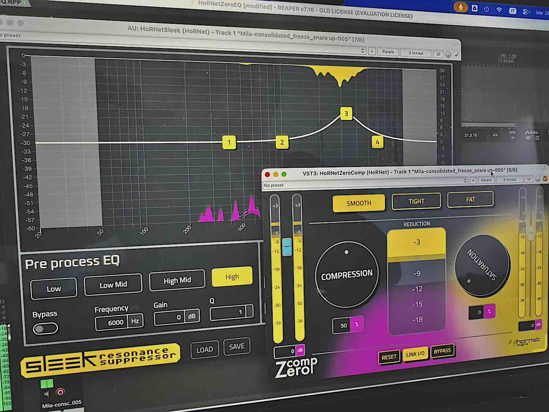
Task: Click the UI button in the ZeroComp header
Action: tap(529, 179)
